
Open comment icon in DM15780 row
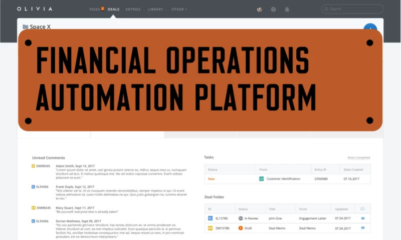pyautogui.click(x=362, y=228)
